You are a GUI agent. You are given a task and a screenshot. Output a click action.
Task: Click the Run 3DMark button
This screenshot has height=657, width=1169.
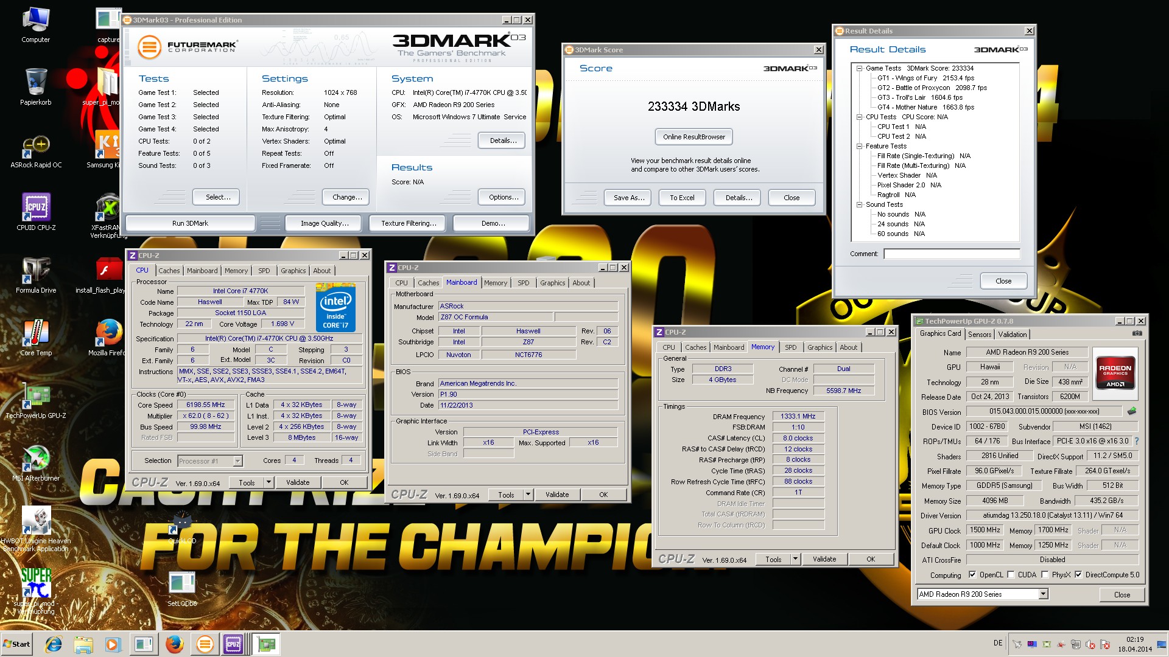pos(190,224)
